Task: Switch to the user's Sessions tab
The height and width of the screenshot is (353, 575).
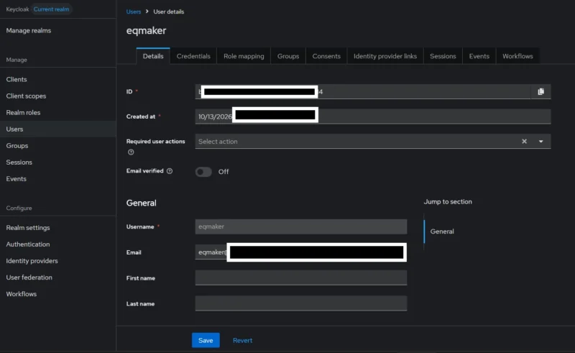Action: tap(443, 56)
